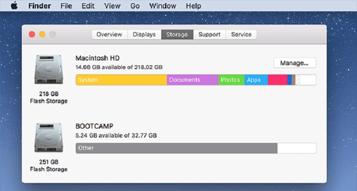The height and width of the screenshot is (191, 357).
Task: Open the View menu
Action: [112, 6]
